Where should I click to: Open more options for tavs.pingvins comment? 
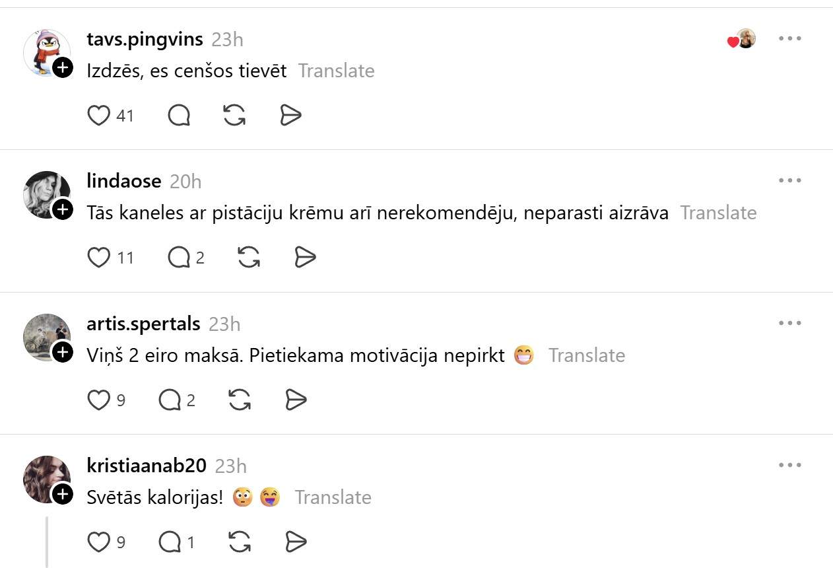789,38
